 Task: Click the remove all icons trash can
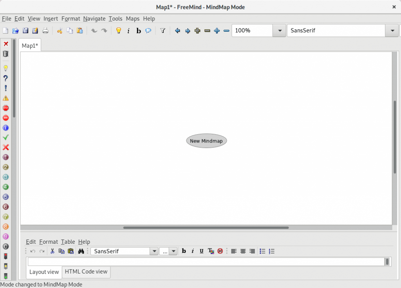(5, 54)
